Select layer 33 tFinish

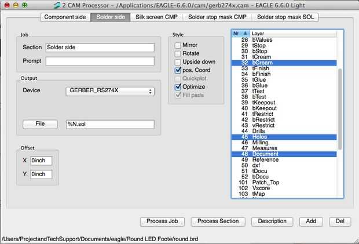[x=284, y=68]
